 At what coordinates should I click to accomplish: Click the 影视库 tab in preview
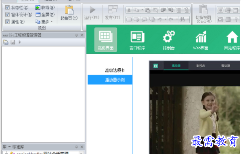pyautogui.click(x=201, y=66)
